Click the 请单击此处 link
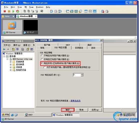 pyautogui.click(x=75, y=101)
